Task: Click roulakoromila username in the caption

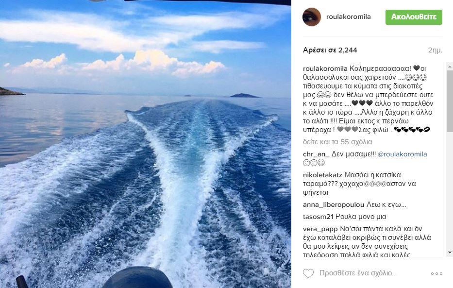Action: tap(325, 68)
